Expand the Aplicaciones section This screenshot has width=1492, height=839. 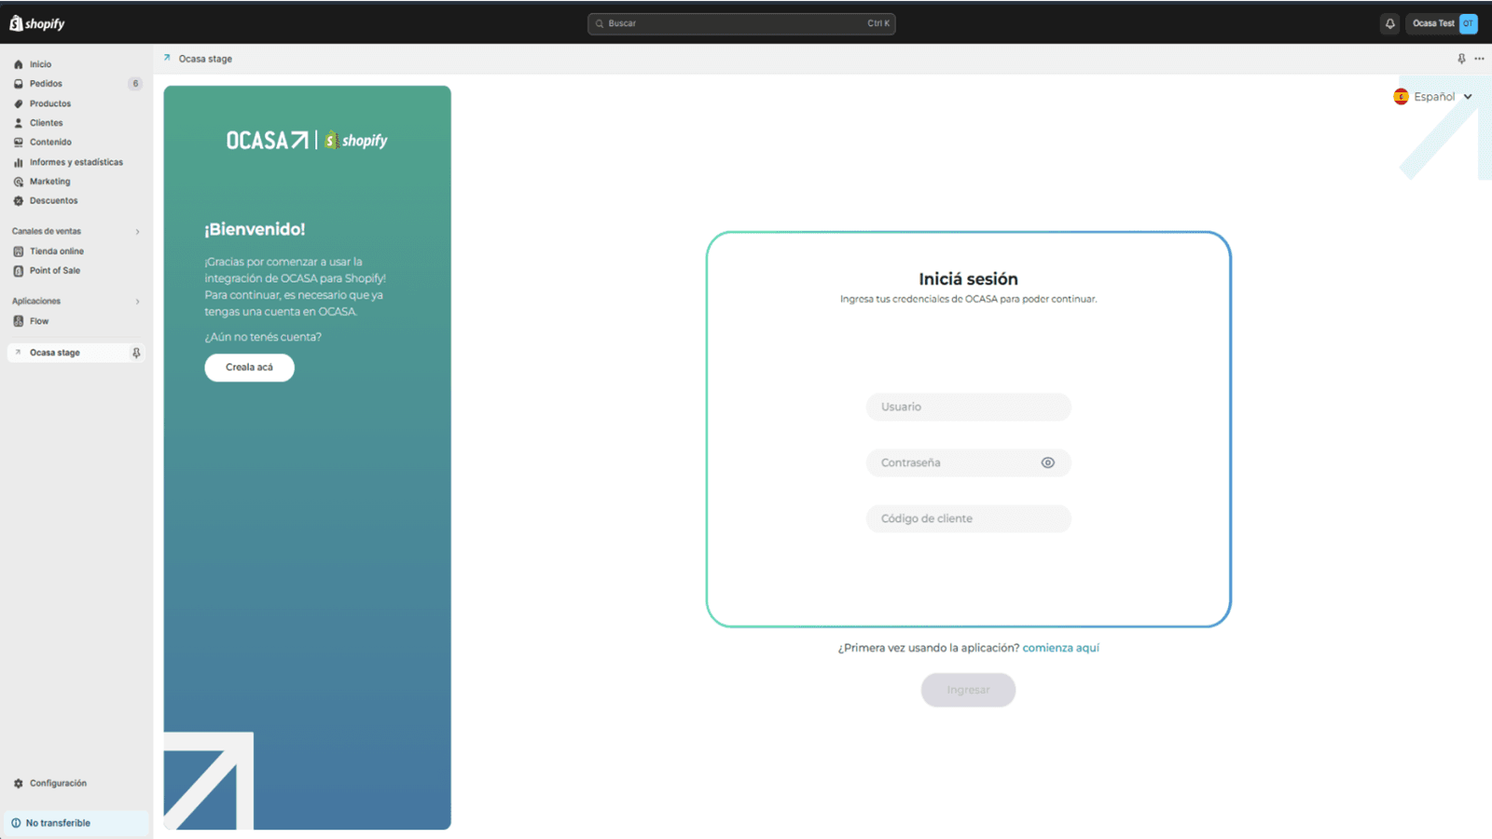pyautogui.click(x=137, y=301)
